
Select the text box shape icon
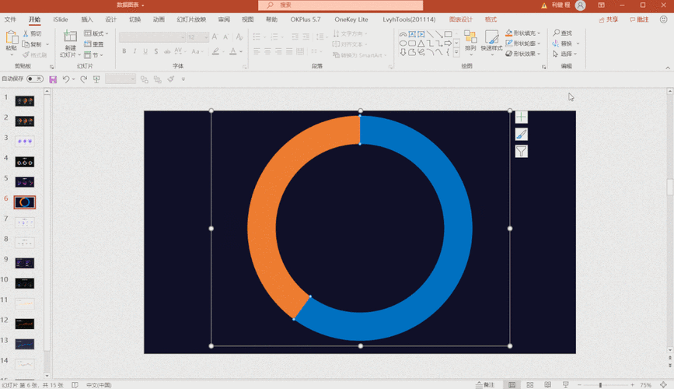coord(412,34)
